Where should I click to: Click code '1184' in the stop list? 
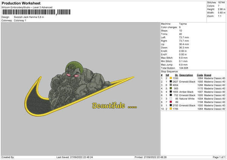click(x=200, y=102)
